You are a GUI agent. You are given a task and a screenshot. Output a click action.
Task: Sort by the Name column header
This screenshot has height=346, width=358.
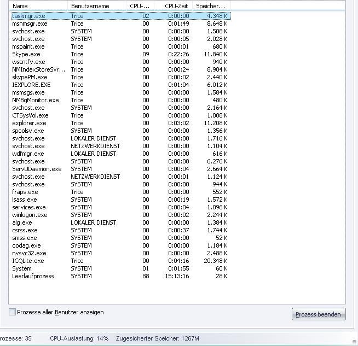[39, 6]
